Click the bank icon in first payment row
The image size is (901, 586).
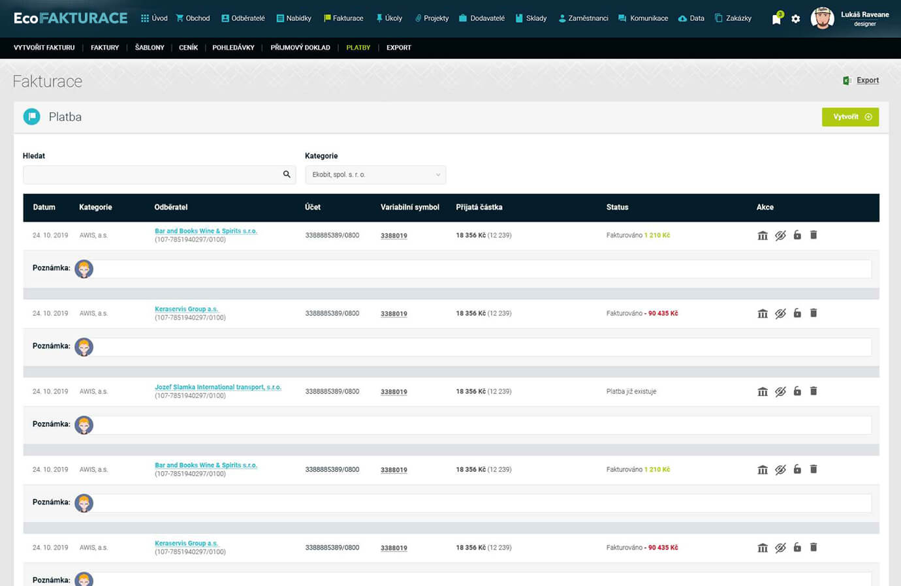(x=762, y=236)
